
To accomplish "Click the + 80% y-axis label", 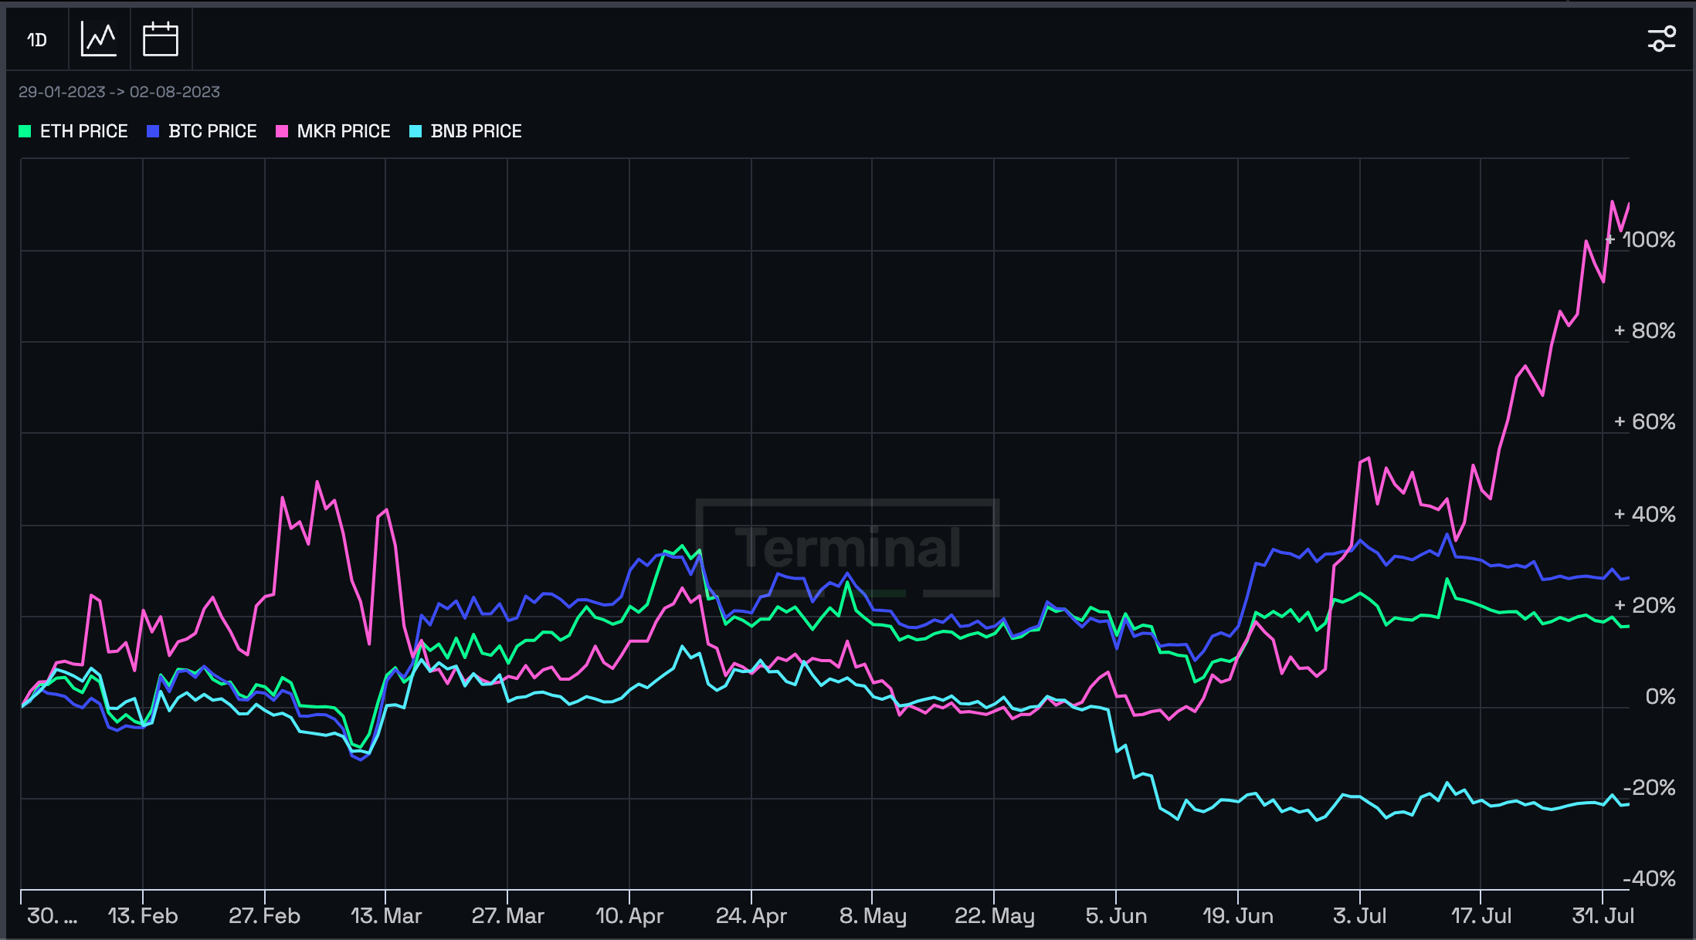I will [x=1645, y=331].
